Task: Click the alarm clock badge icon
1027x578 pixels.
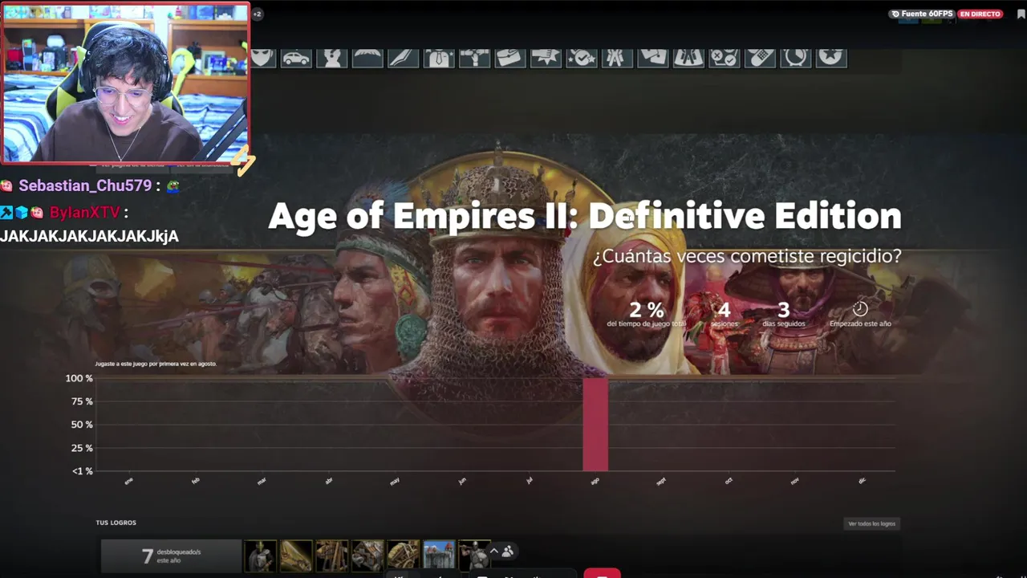Action: [x=795, y=58]
